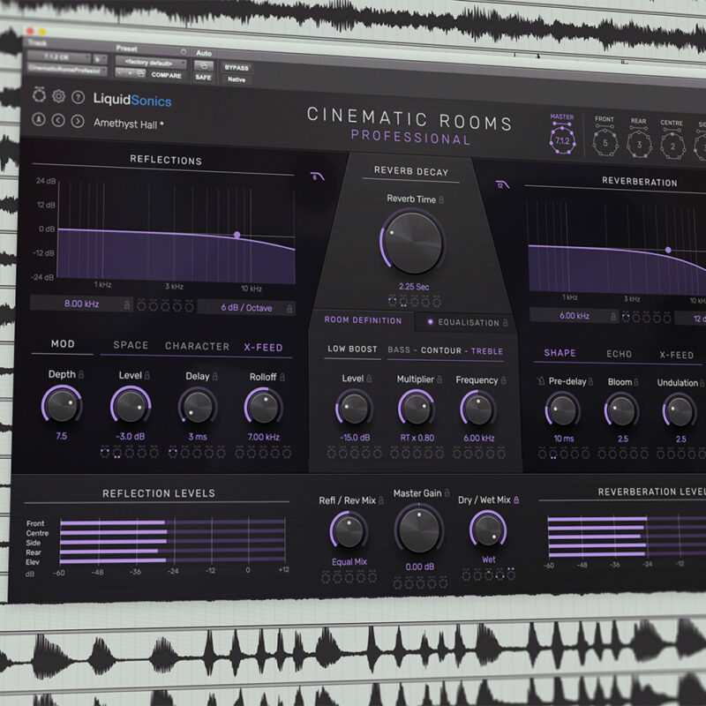Click the LiquidSonics logo
This screenshot has height=706, width=706.
click(132, 100)
